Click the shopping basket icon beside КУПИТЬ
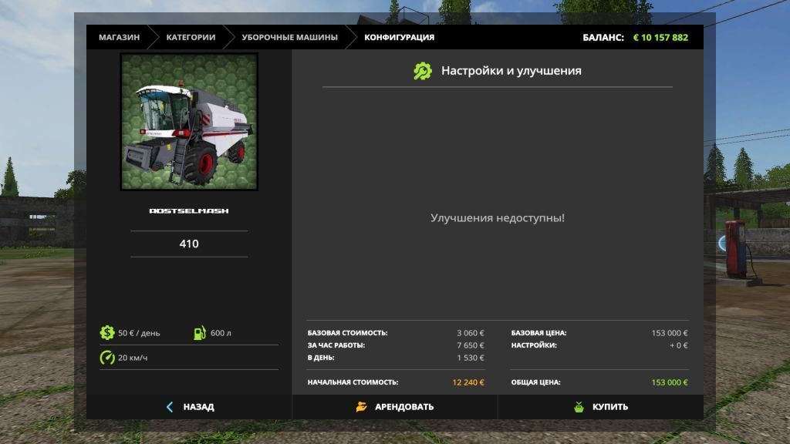Image resolution: width=790 pixels, height=444 pixels. click(x=579, y=407)
